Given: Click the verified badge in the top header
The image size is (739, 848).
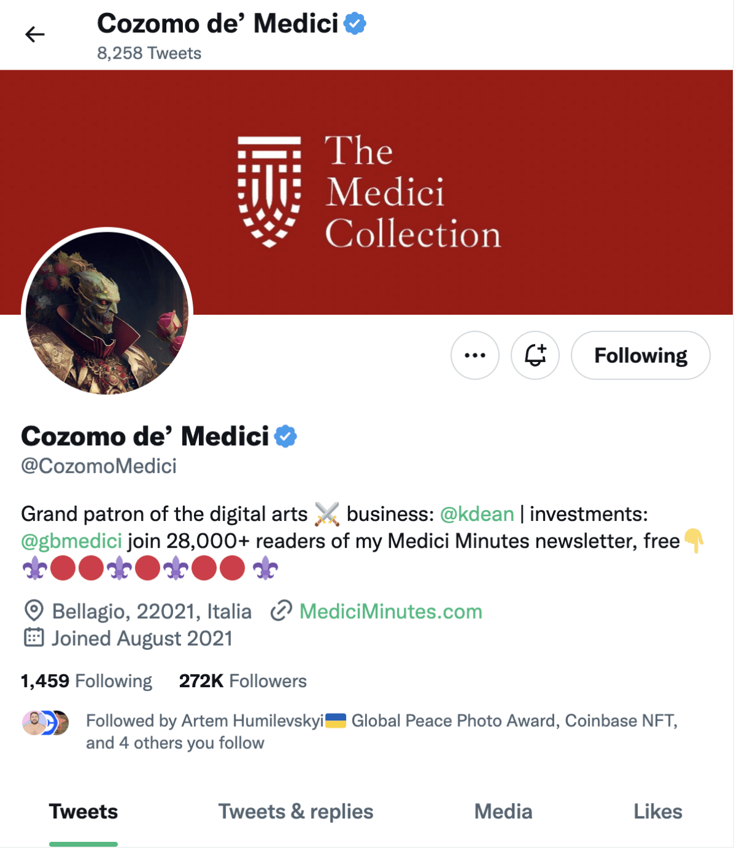Looking at the screenshot, I should (355, 24).
